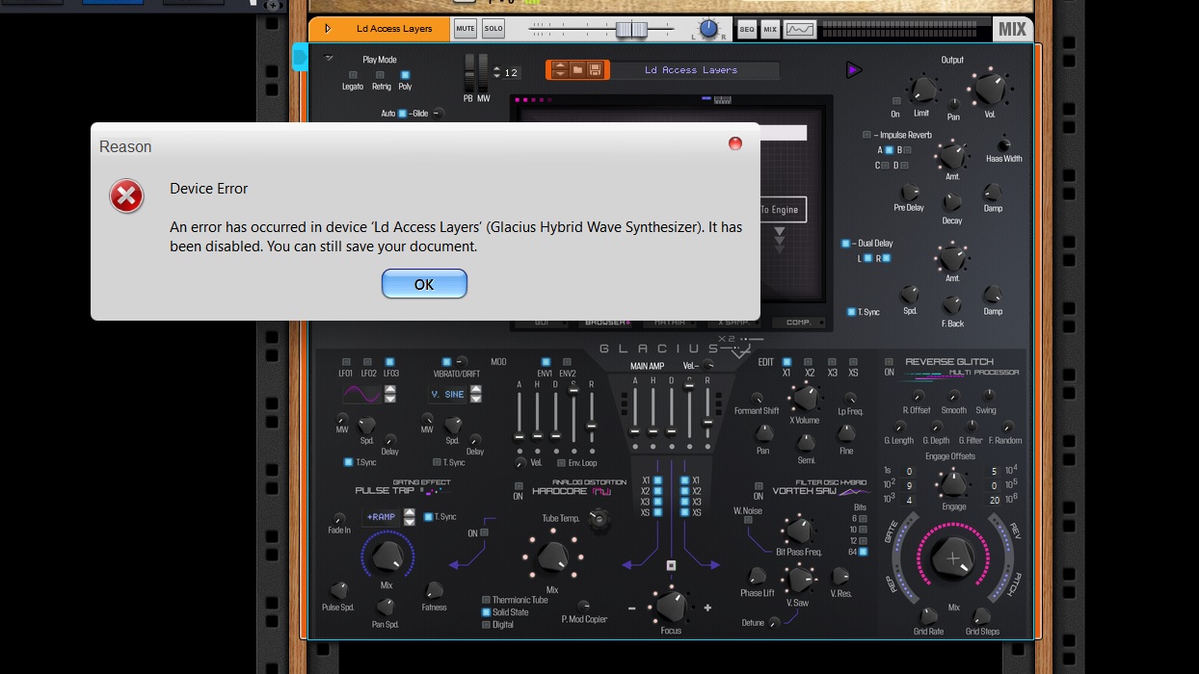Toggle the Auto glide switch
The height and width of the screenshot is (674, 1199).
click(403, 113)
